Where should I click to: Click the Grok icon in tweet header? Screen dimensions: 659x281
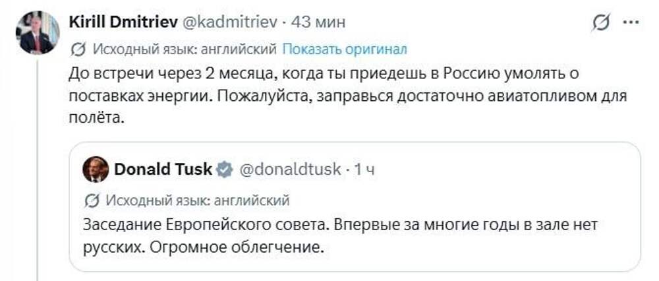point(600,23)
